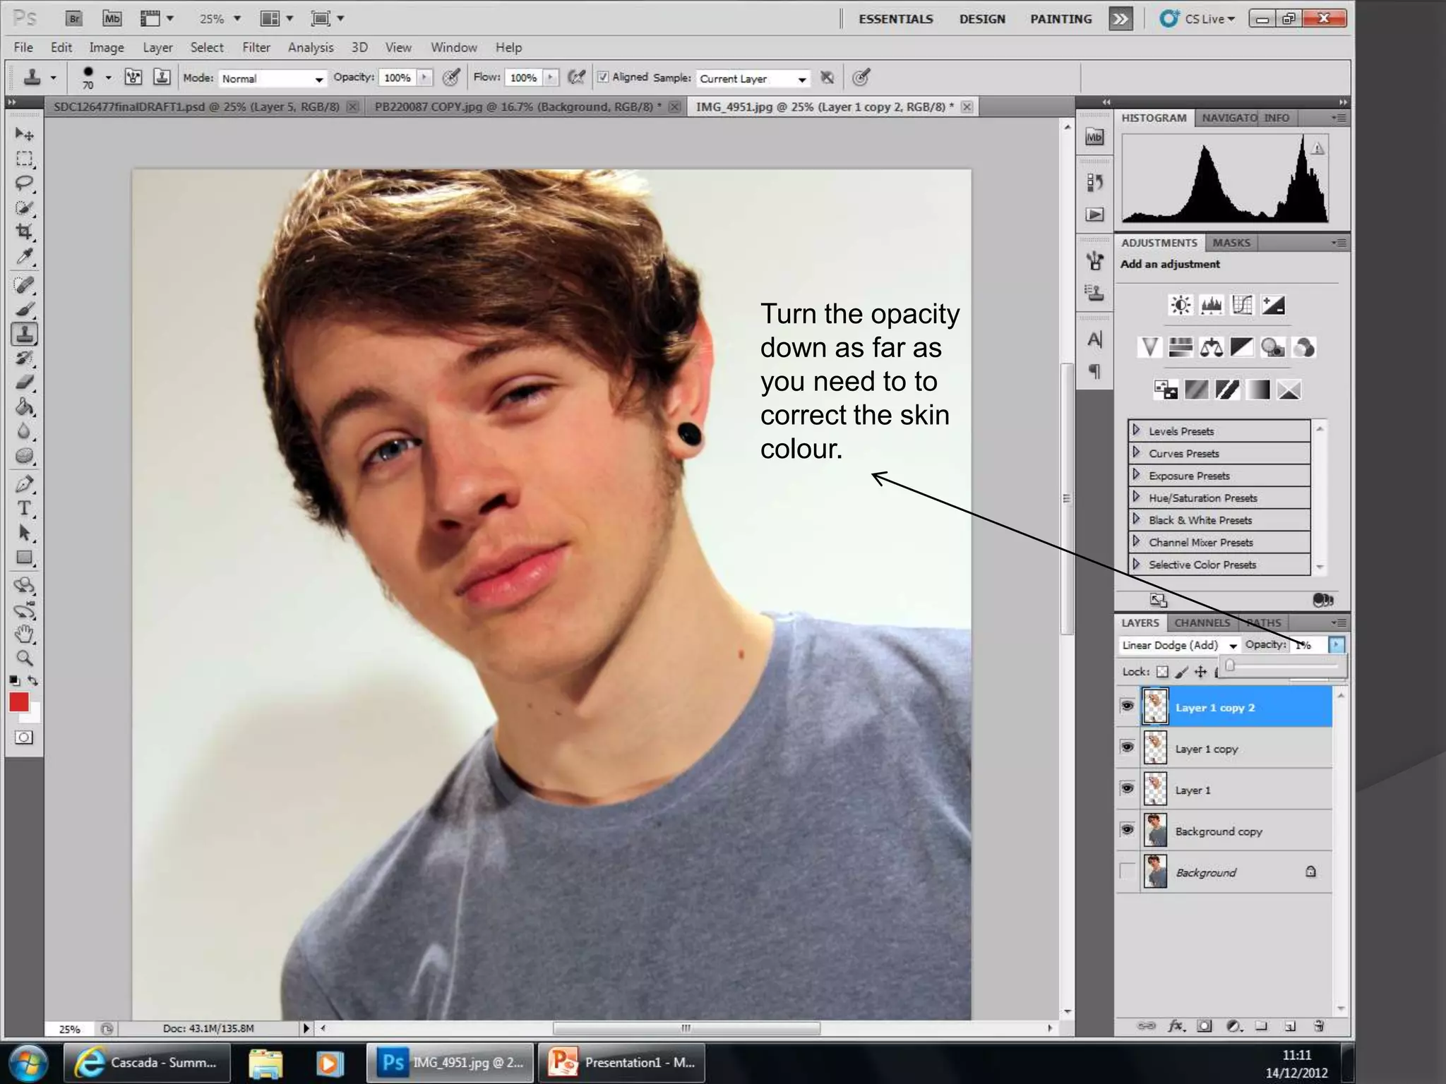Screen dimensions: 1446x1084
Task: Select the Pen tool
Action: coord(24,484)
